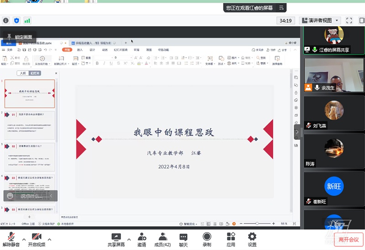Screen dimensions: 365x250
Task: Enter full screen mode
Action: pos(349,21)
